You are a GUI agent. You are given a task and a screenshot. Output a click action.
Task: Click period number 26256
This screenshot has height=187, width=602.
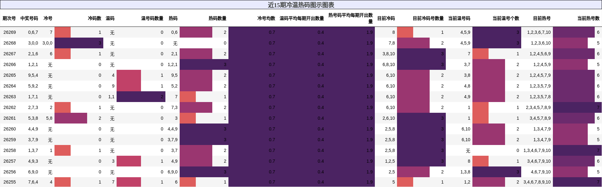click(10, 172)
